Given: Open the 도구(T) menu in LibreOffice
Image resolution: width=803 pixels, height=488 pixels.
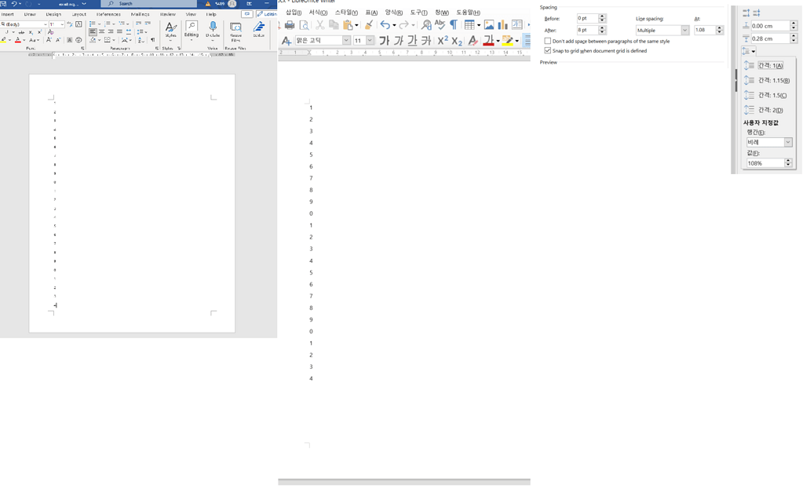Looking at the screenshot, I should tap(419, 13).
